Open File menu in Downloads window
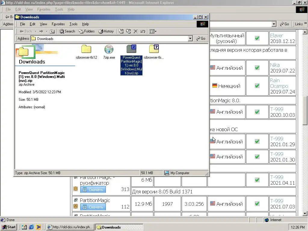308x231 pixels. (23, 24)
